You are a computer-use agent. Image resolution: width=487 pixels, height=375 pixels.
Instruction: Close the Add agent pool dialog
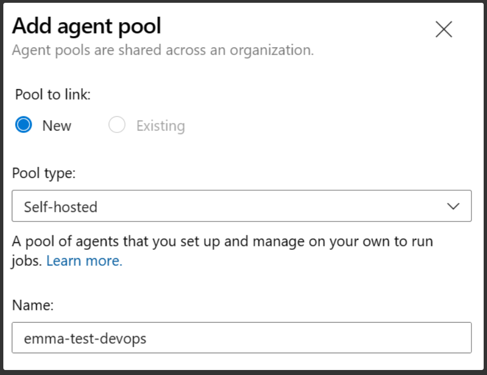click(444, 29)
